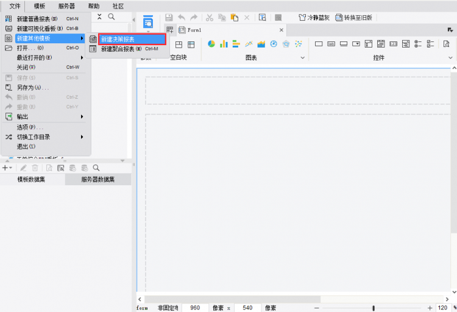Click the preview dataset icon
The height and width of the screenshot is (312, 457).
pyautogui.click(x=49, y=168)
